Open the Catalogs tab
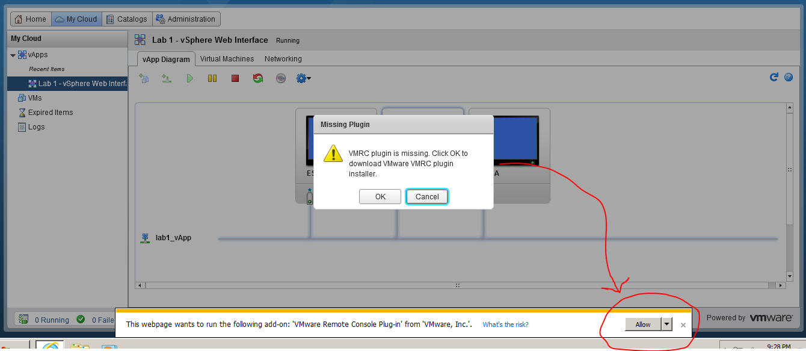 (127, 19)
